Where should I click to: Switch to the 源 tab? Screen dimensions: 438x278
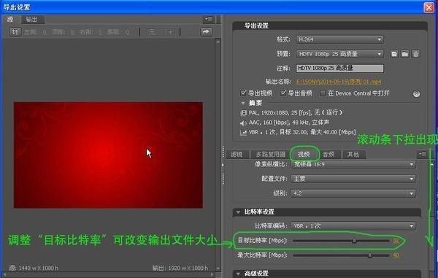10,19
